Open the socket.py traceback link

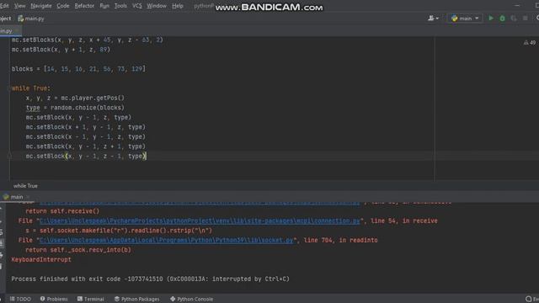point(167,240)
